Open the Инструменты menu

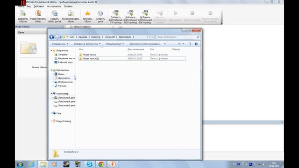54,6
